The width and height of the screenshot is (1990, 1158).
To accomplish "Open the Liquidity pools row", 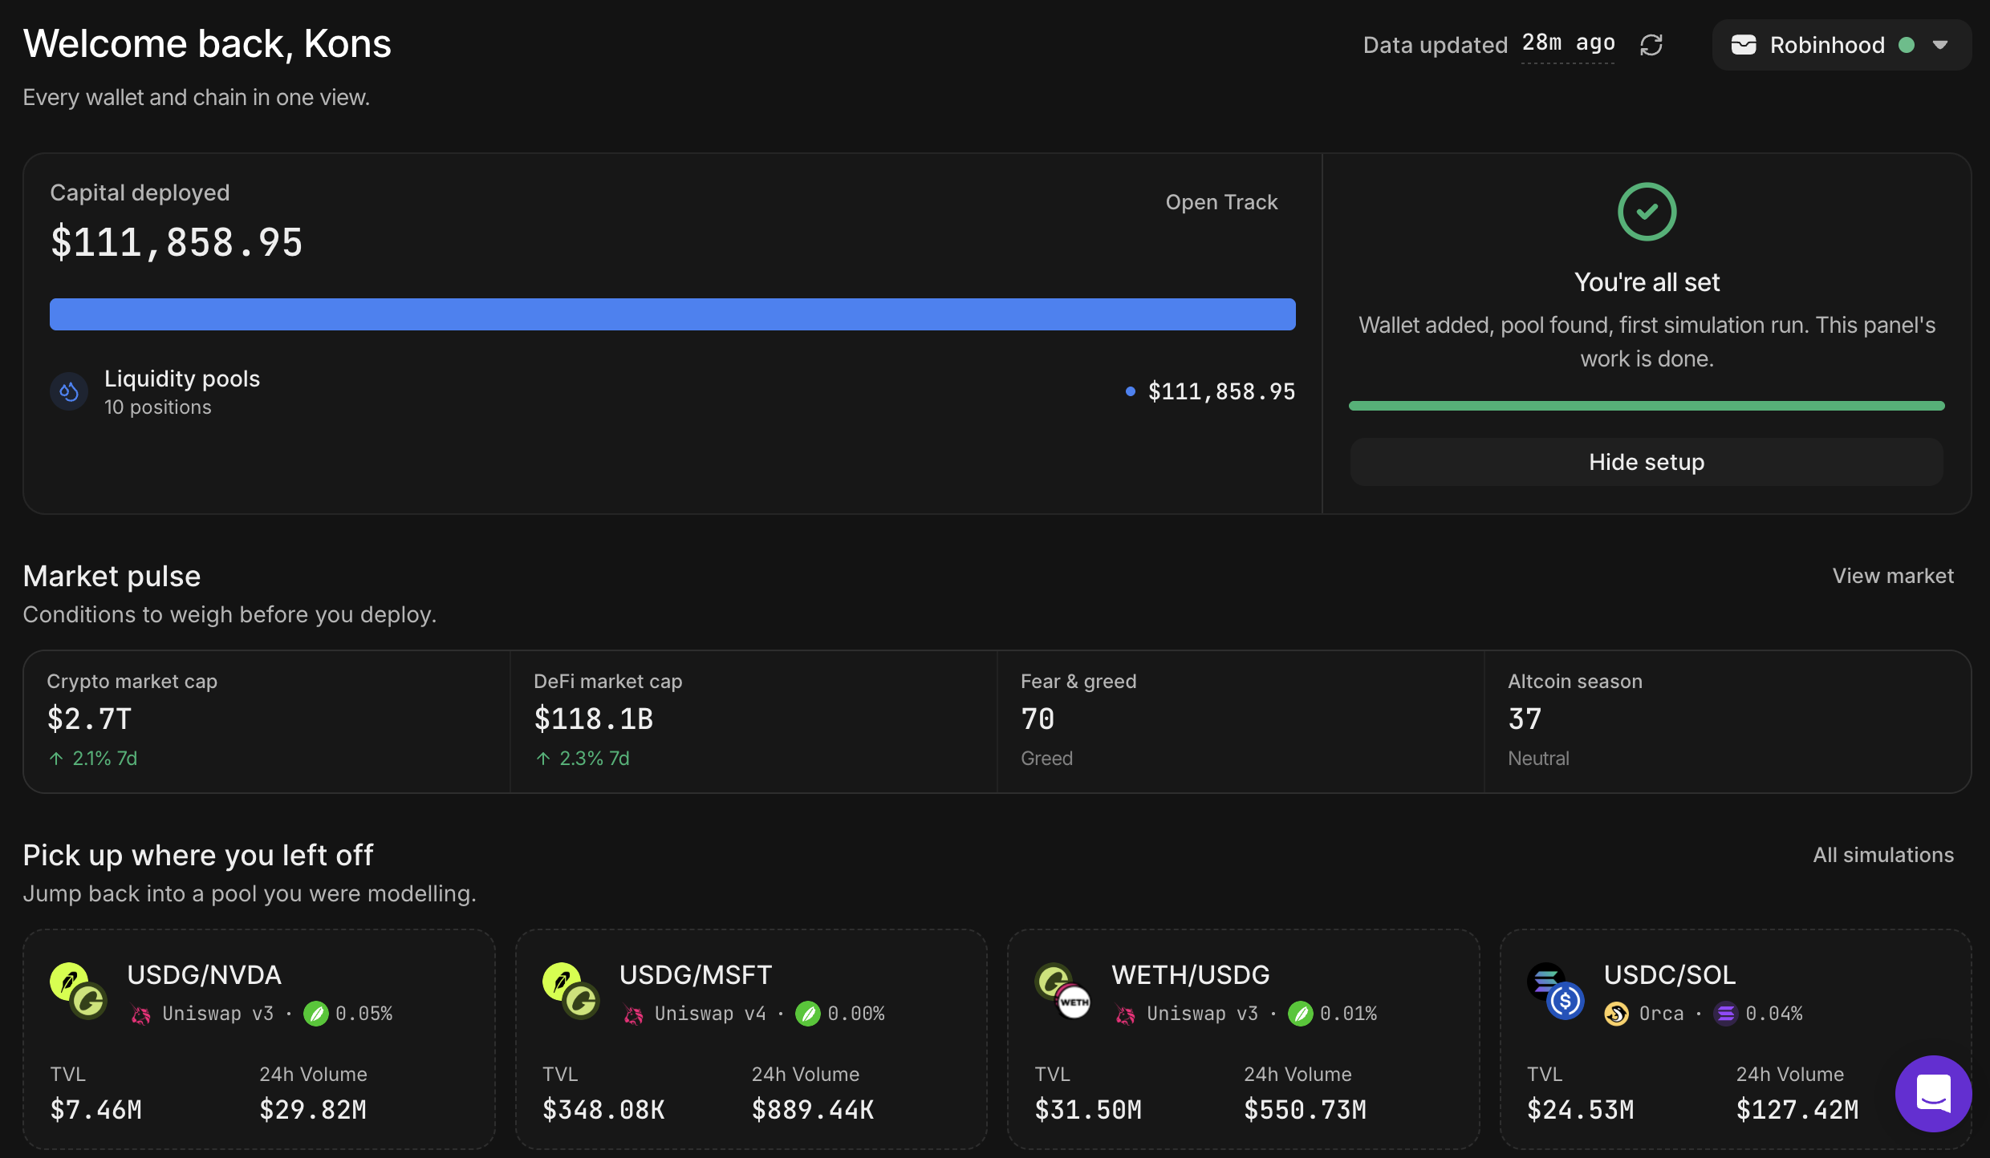I will point(672,391).
